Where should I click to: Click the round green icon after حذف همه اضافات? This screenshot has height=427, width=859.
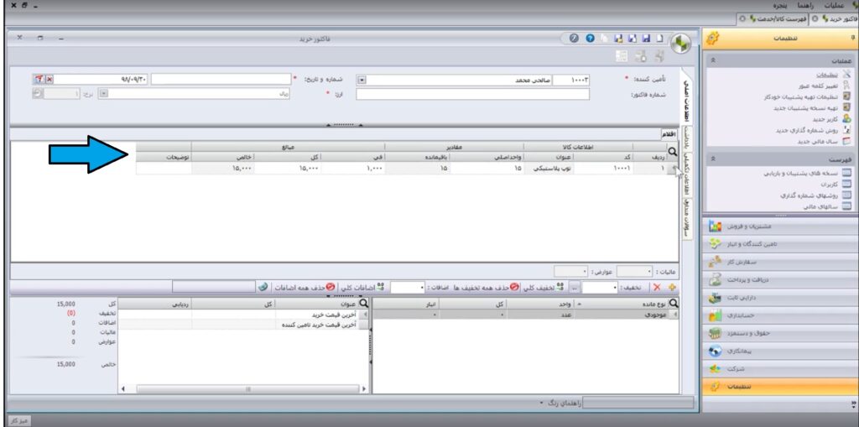[263, 287]
